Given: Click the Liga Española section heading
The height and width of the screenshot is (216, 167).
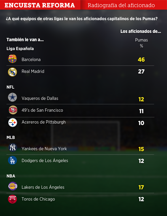Looking at the screenshot, I should (20, 49).
